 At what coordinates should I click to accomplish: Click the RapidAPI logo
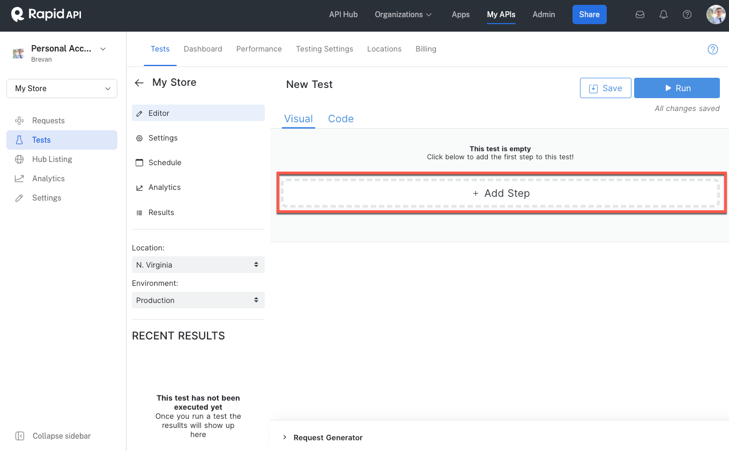click(46, 14)
